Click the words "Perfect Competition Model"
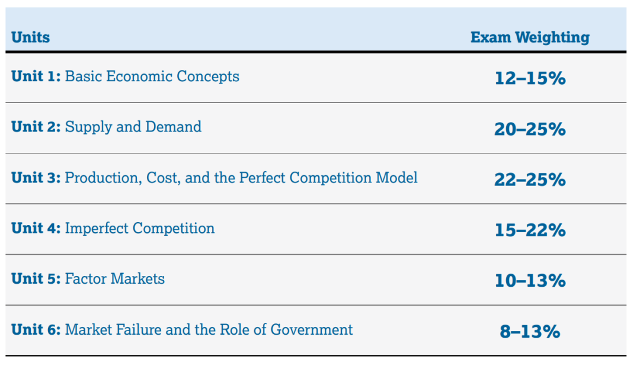Screen dimensions: 640x372 click(x=328, y=178)
